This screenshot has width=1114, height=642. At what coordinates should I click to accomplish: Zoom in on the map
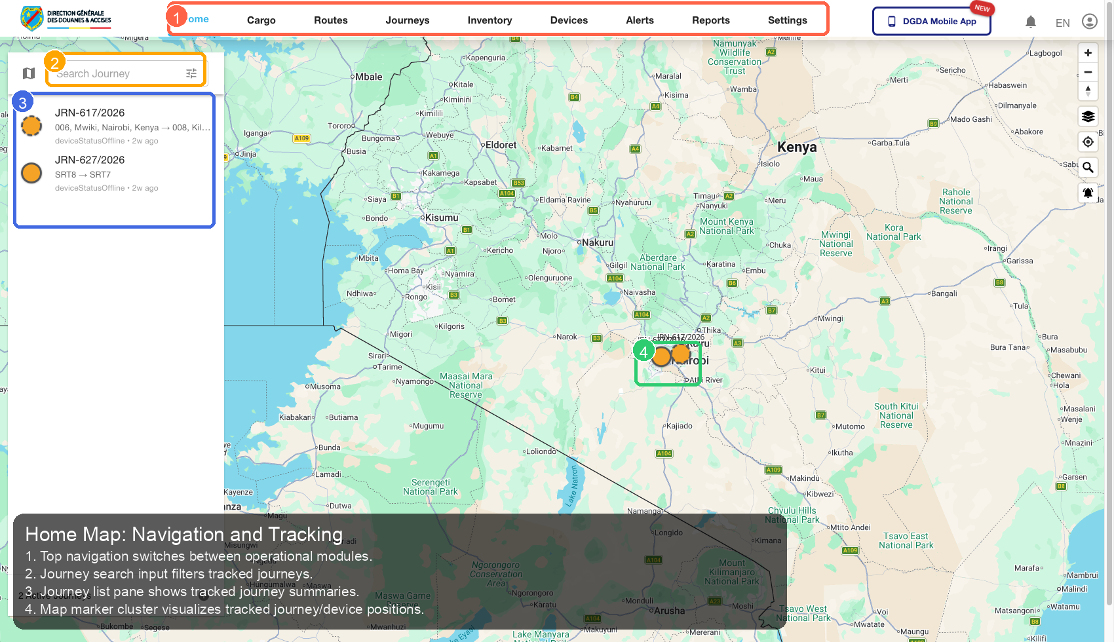(x=1088, y=53)
